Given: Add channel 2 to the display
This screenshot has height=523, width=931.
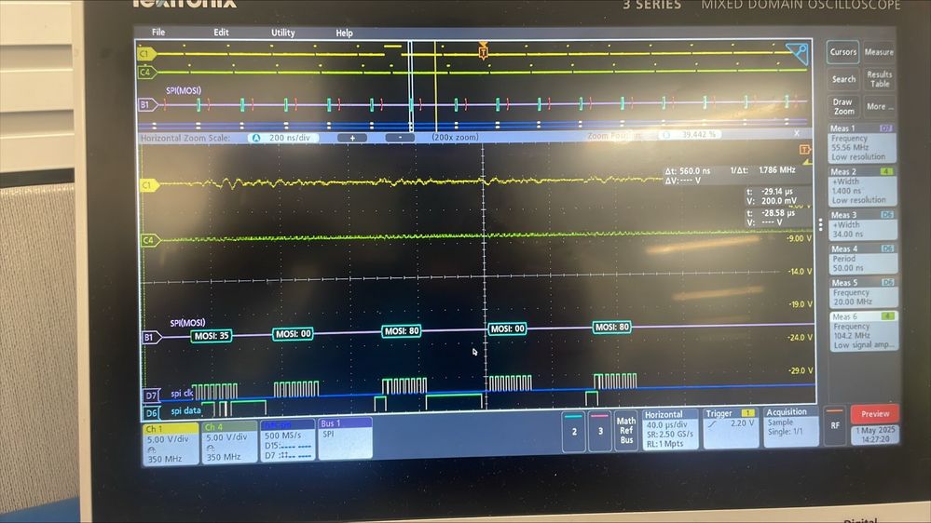Looking at the screenshot, I should pyautogui.click(x=573, y=431).
